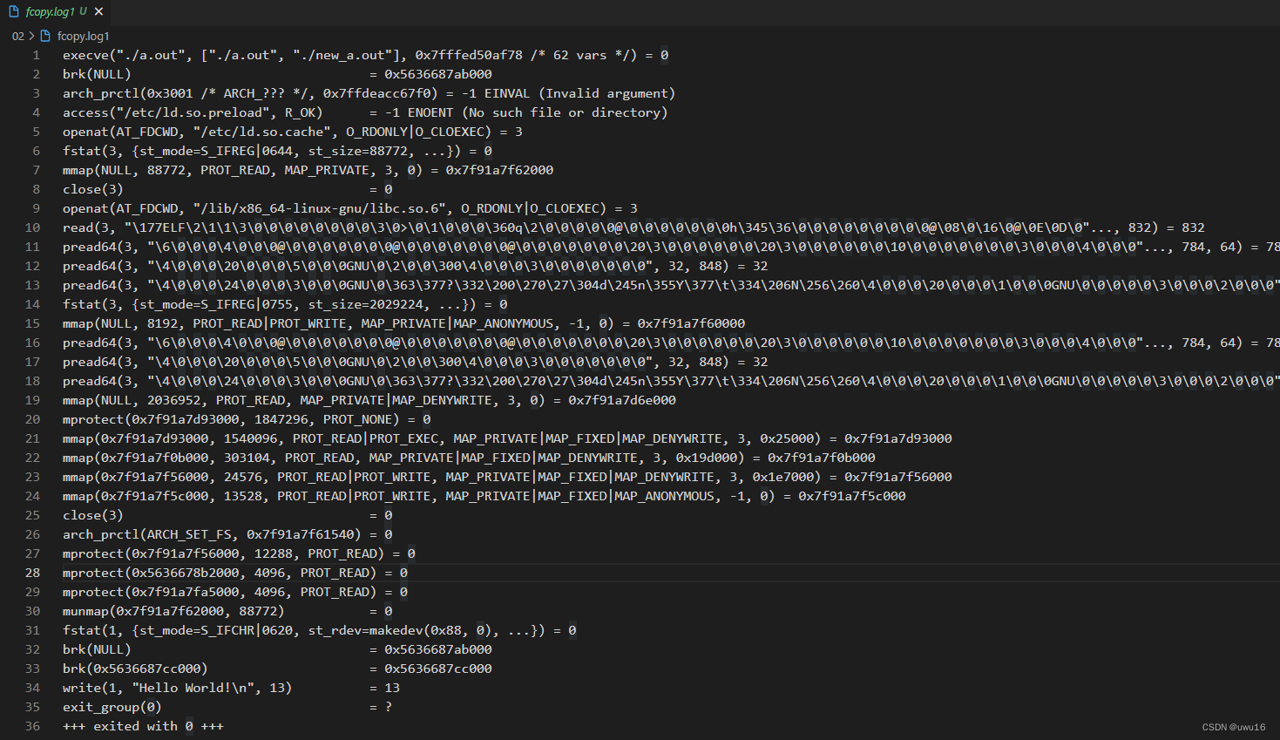Click the brk(0x5636687cc000) line
This screenshot has height=740, width=1280.
[277, 669]
